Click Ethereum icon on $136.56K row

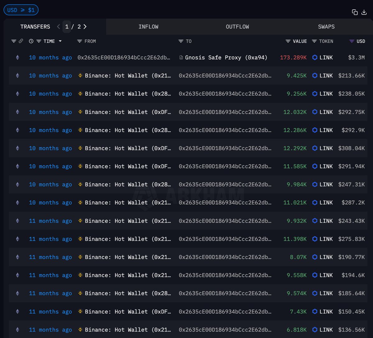[17, 330]
